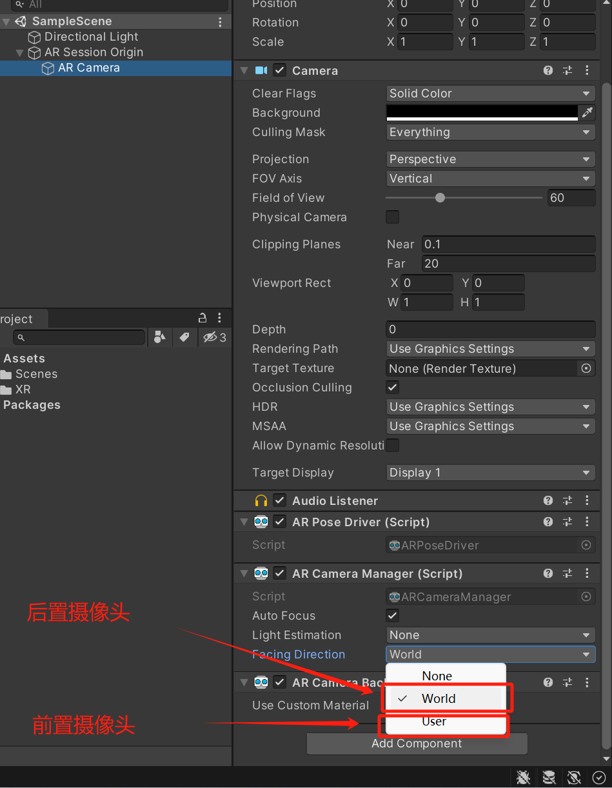This screenshot has width=612, height=788.
Task: Disable the Camera component checkbox
Action: click(x=280, y=70)
